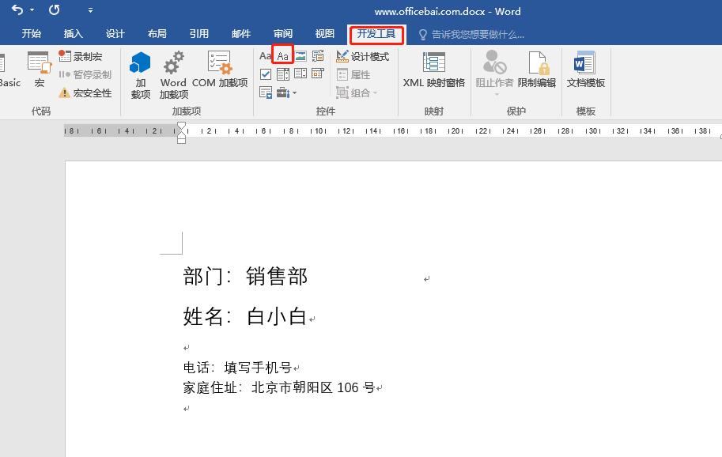Image resolution: width=722 pixels, height=457 pixels.
Task: Insert a checkbox content control
Action: [266, 74]
